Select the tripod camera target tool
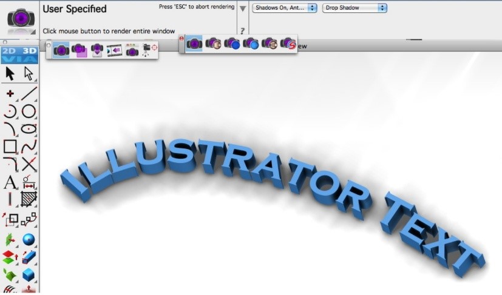This screenshot has width=502, height=295. pyautogui.click(x=149, y=50)
